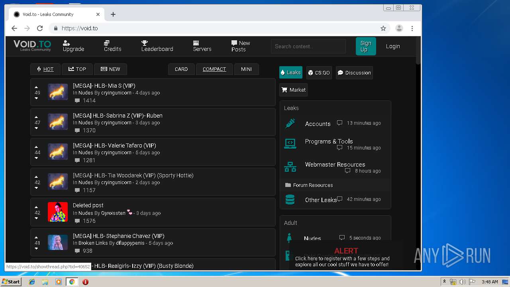510x287 pixels.
Task: Switch to COMPACT view
Action: [214, 69]
